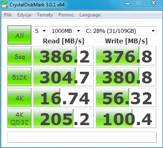Click the 4K QD32 read result 205.2
Screen dimensions: 163x148
pyautogui.click(x=63, y=118)
